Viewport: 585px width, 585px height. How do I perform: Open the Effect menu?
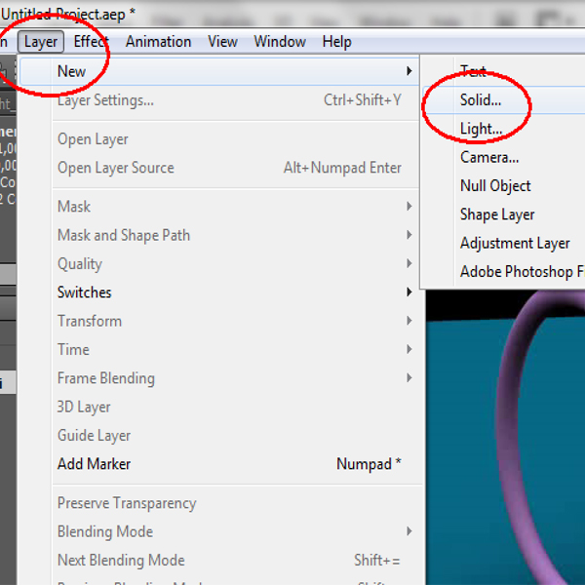tap(91, 41)
